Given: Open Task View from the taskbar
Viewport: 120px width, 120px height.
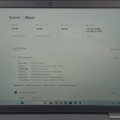Looking at the screenshot, I should pos(51,103).
